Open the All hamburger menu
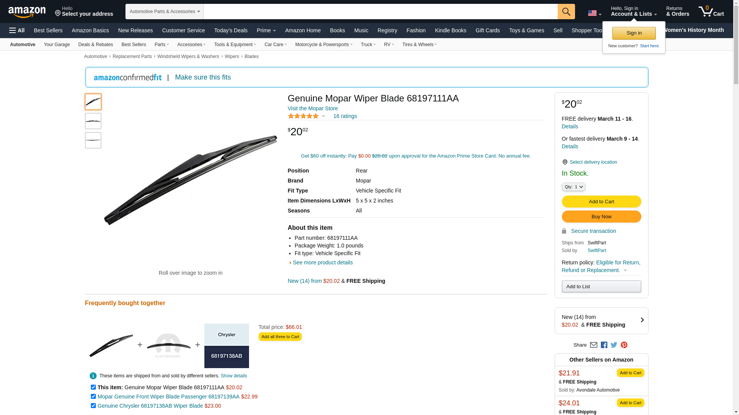Viewport: 739px width, 415px height. click(17, 30)
